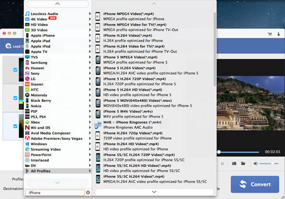
Task: Click the 4K Video category icon
Action: (x=27, y=19)
